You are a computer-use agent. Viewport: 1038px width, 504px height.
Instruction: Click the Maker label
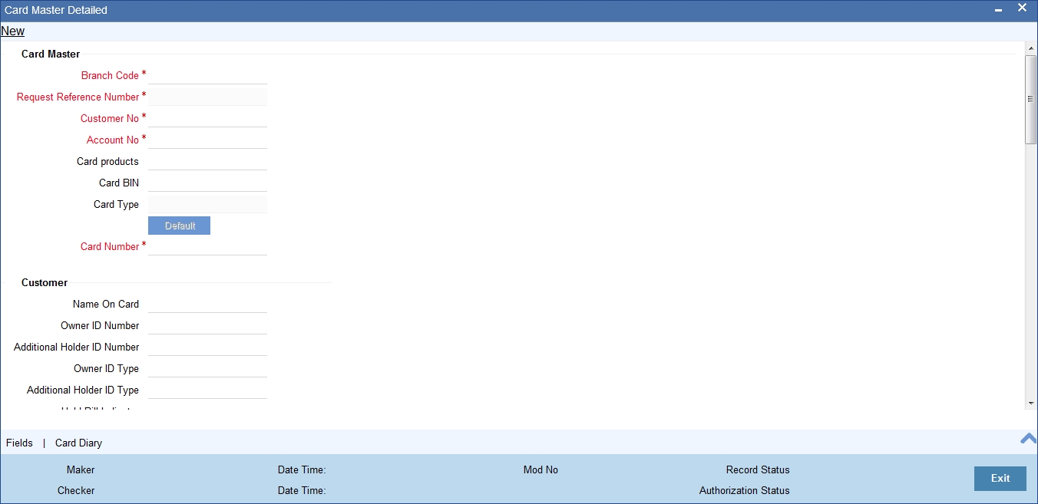(81, 469)
